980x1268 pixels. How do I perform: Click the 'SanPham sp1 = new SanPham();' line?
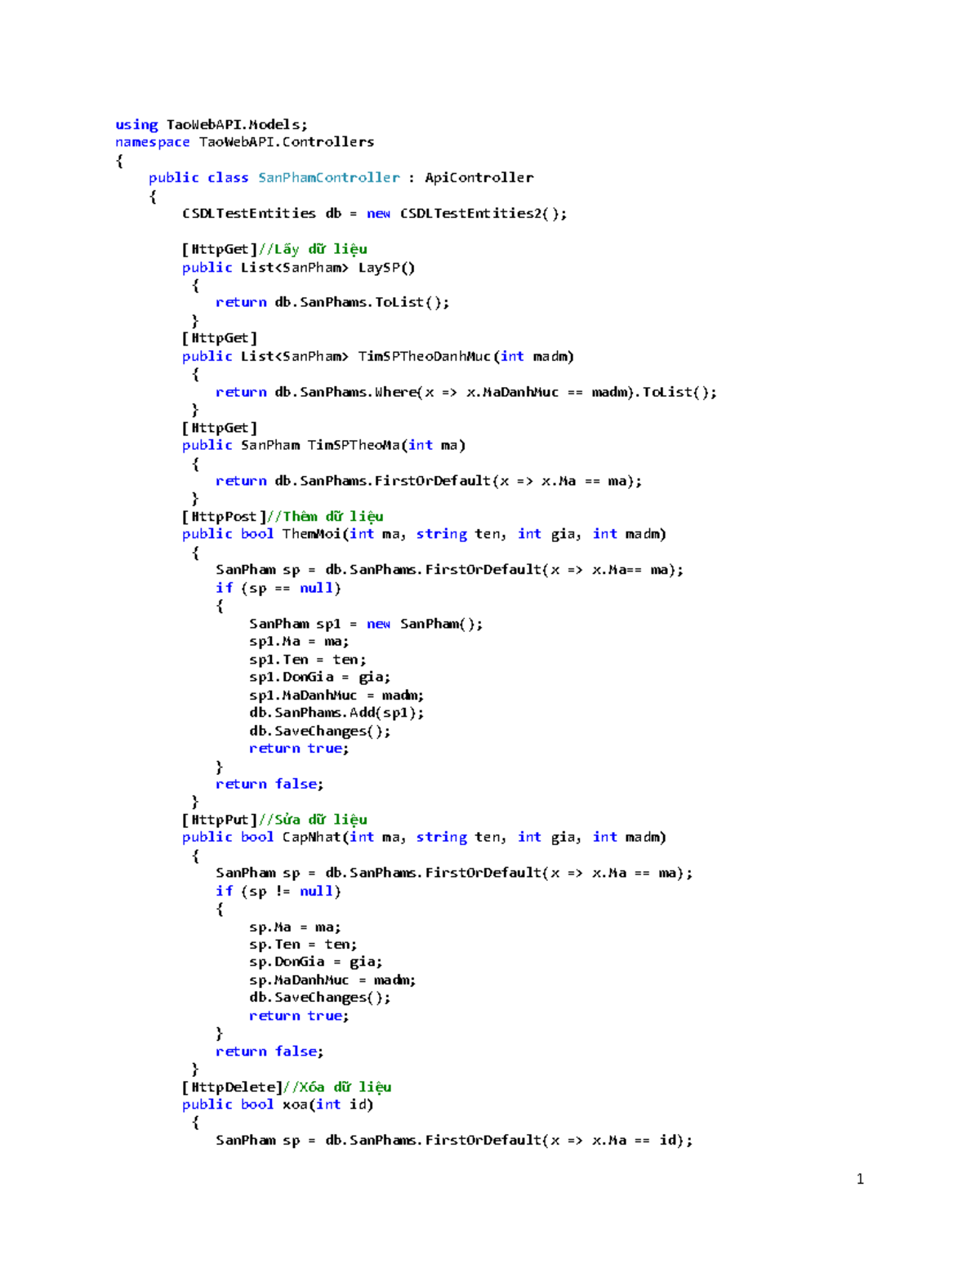coord(366,625)
